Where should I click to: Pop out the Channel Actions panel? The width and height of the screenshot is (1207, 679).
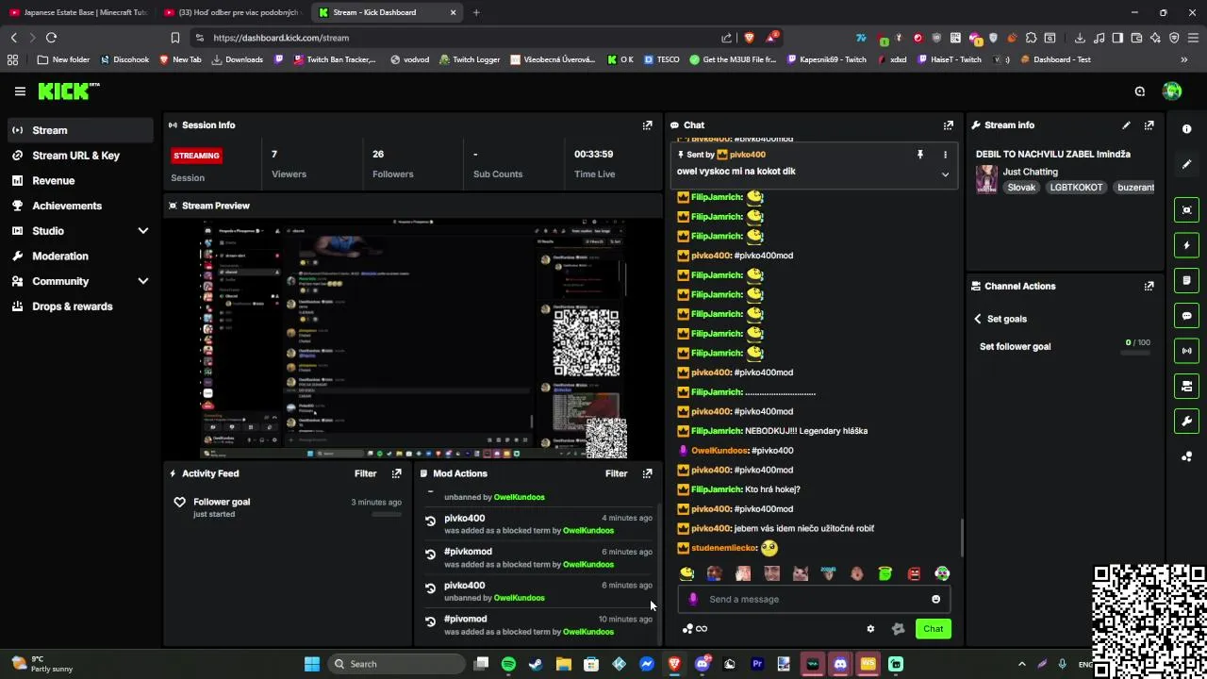1149,286
